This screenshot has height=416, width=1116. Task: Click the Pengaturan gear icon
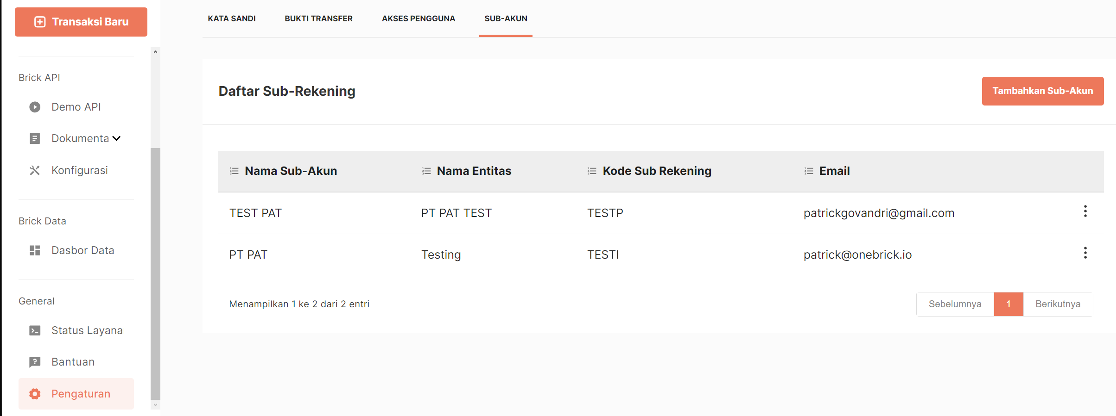point(35,394)
